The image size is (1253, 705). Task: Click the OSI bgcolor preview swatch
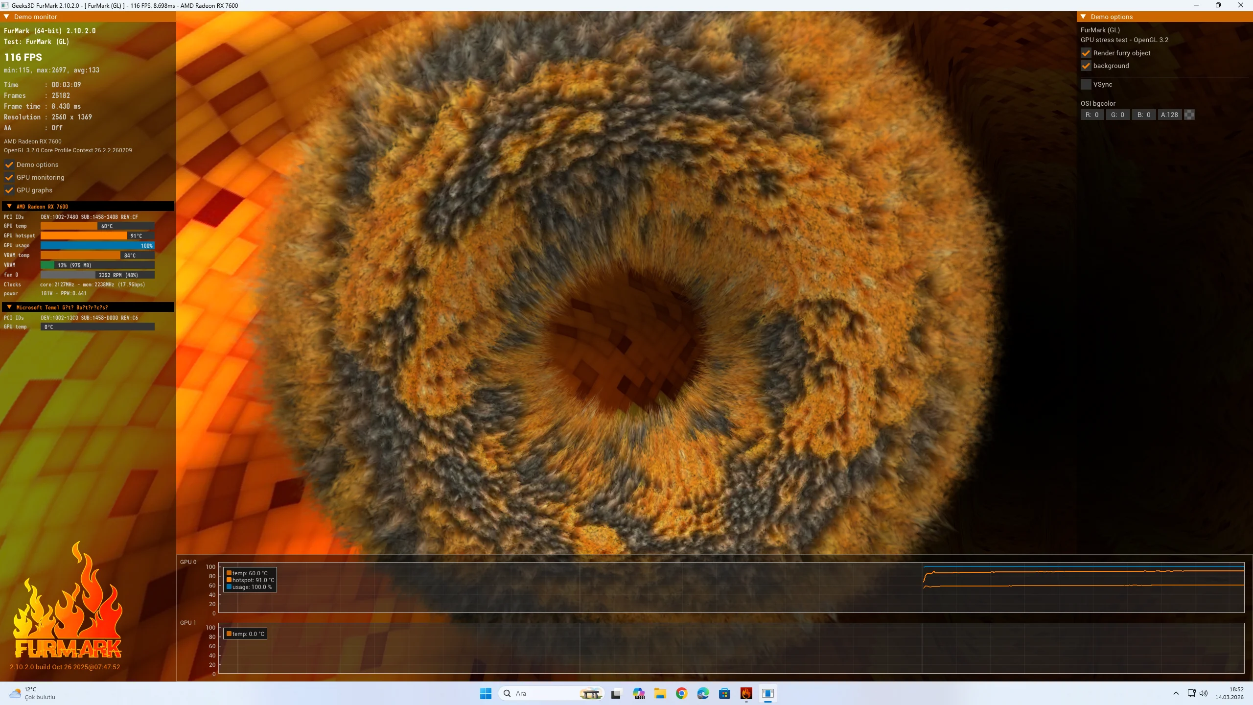tap(1189, 115)
